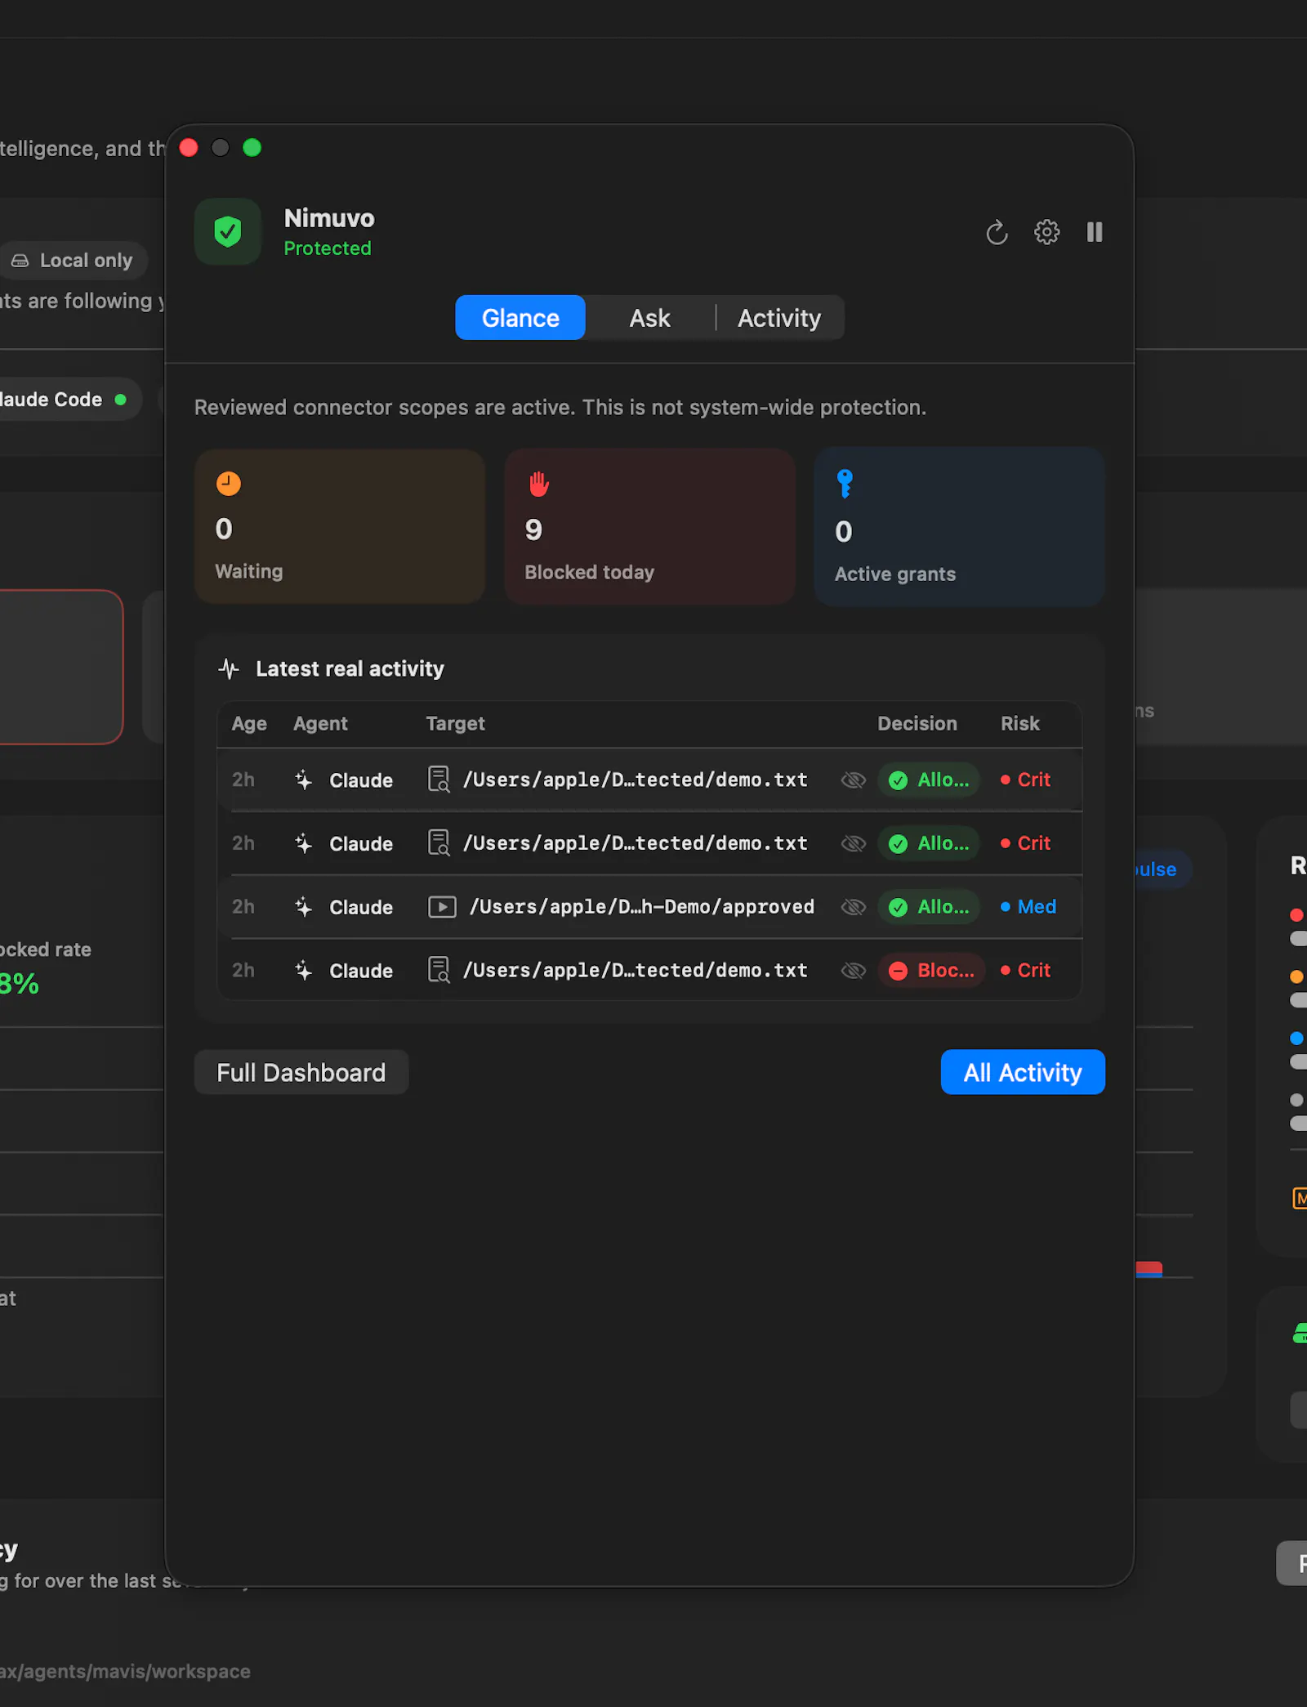Toggle eye visibility icon in second row
The width and height of the screenshot is (1307, 1707).
tap(853, 844)
